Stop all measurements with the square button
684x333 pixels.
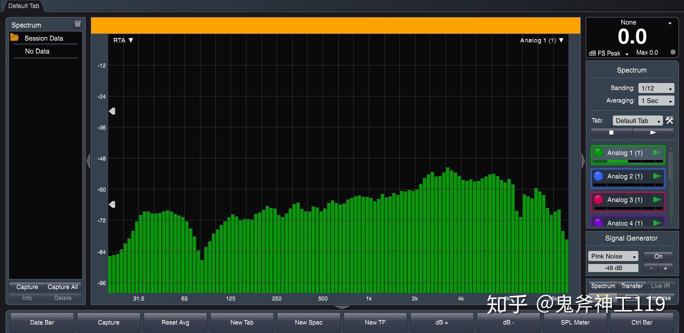[611, 132]
